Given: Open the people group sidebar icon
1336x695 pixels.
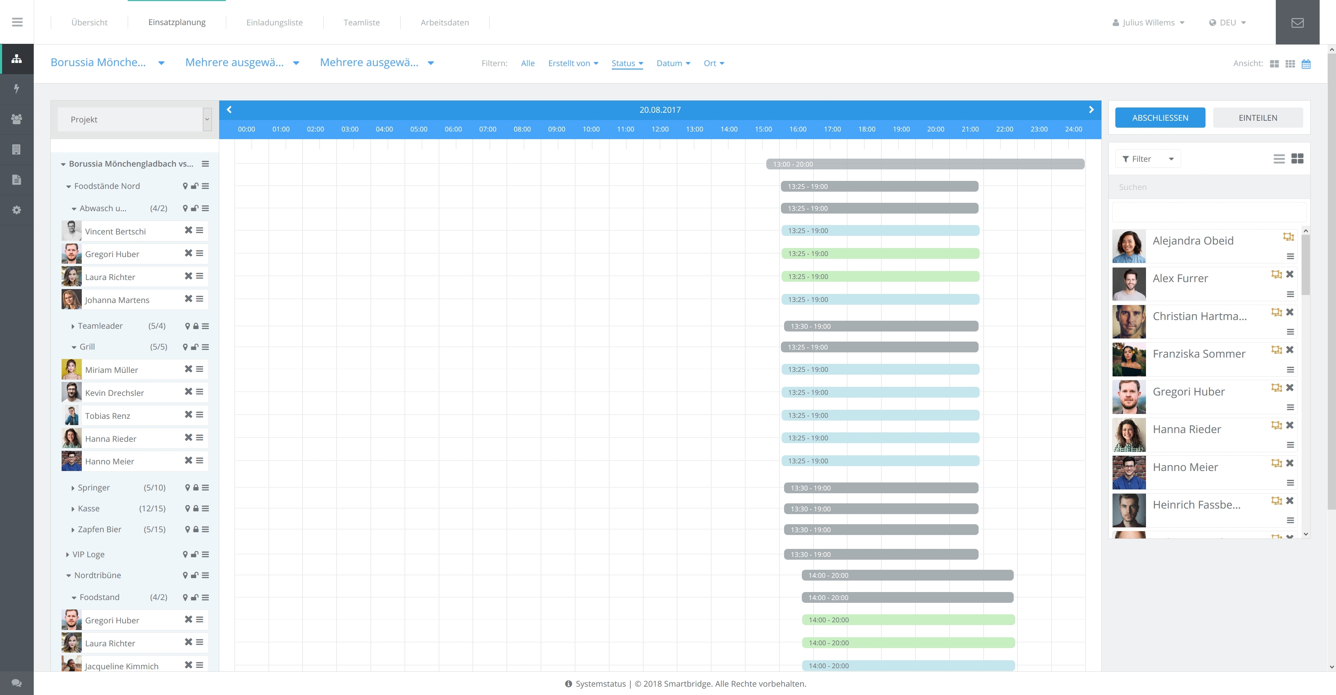Looking at the screenshot, I should point(17,119).
